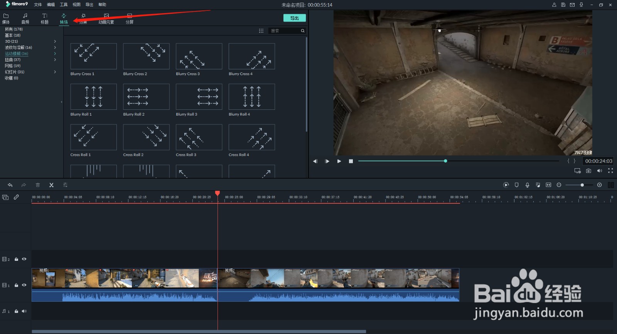Switch to the 转场 transitions tab
This screenshot has height=334, width=617.
click(64, 18)
